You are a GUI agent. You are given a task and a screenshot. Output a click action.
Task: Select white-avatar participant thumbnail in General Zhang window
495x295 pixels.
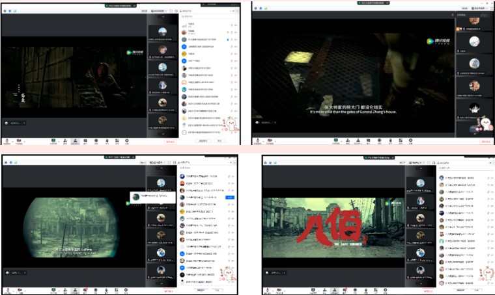pyautogui.click(x=474, y=43)
